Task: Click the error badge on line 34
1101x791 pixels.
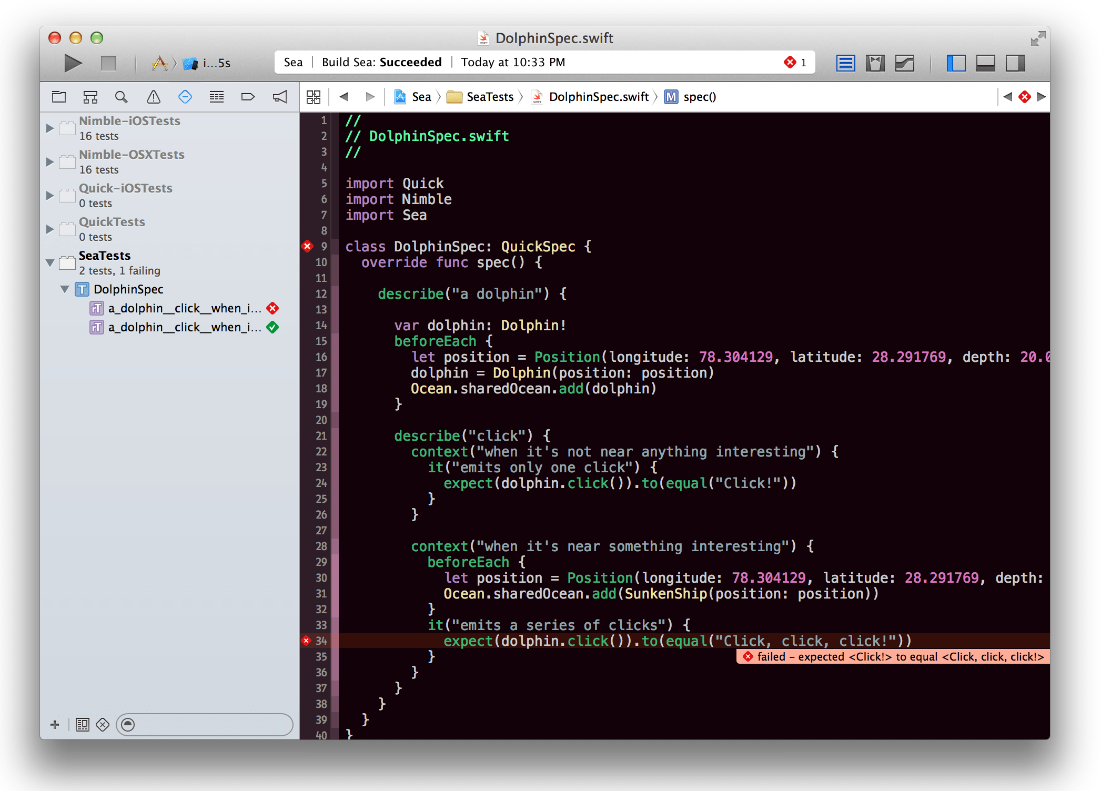Action: pyautogui.click(x=307, y=641)
